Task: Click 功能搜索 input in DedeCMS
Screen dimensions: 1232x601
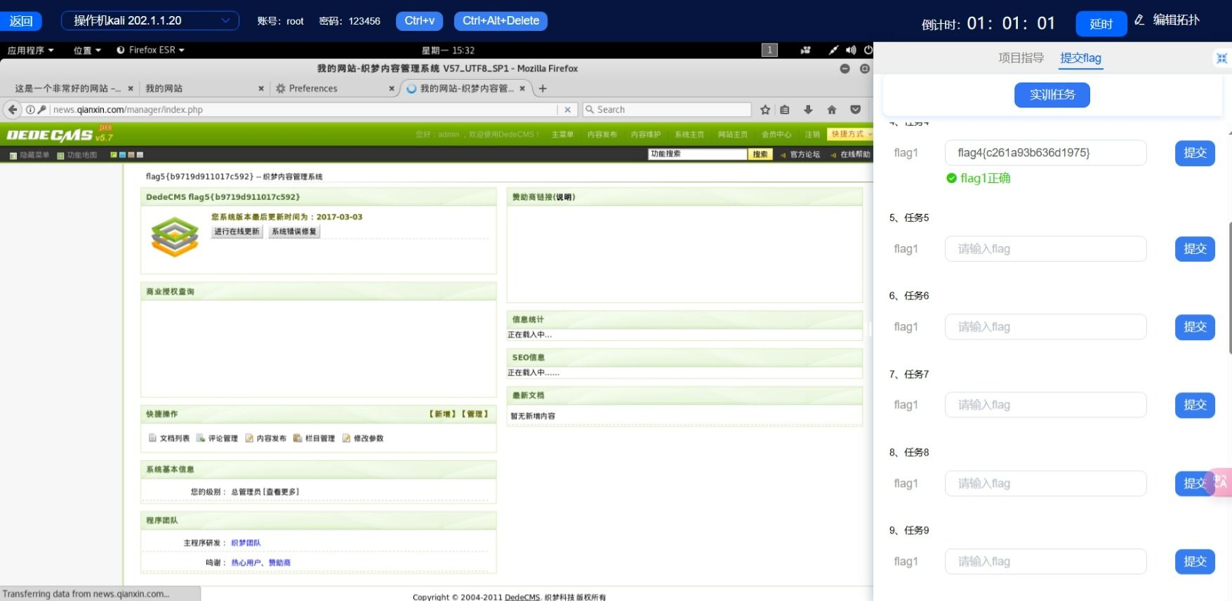Action: (698, 154)
